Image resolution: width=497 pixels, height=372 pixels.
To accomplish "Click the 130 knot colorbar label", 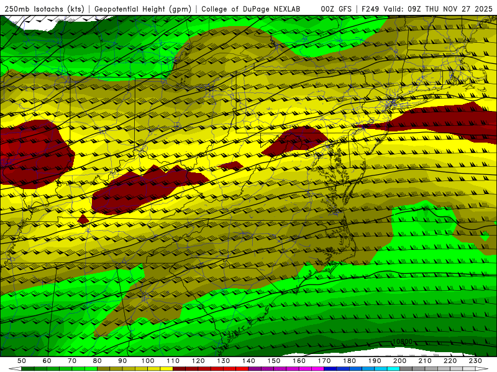I will point(224,361).
